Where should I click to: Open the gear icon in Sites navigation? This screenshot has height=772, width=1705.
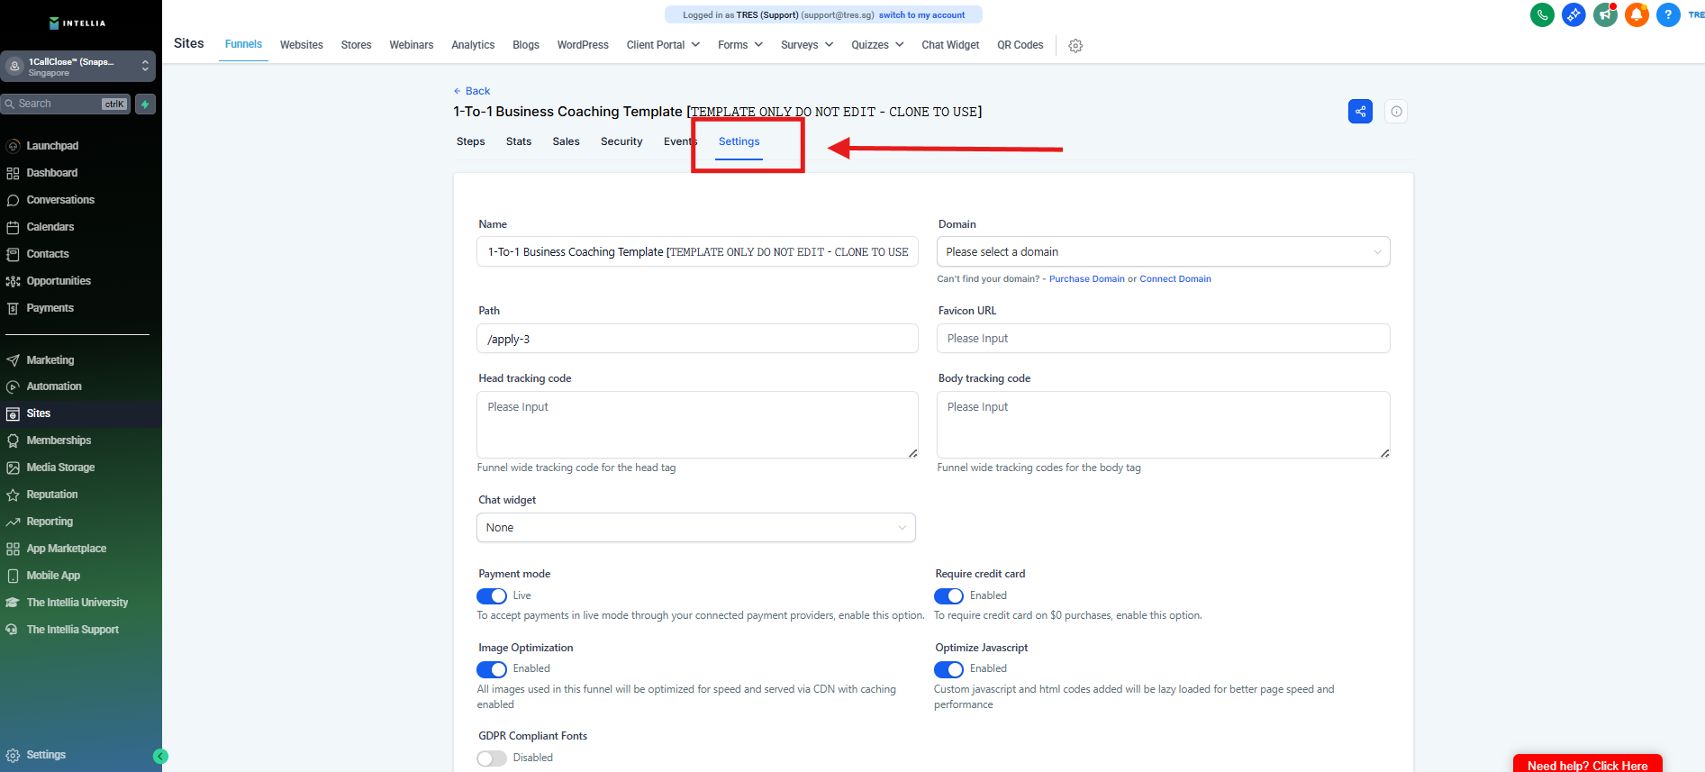[1075, 46]
